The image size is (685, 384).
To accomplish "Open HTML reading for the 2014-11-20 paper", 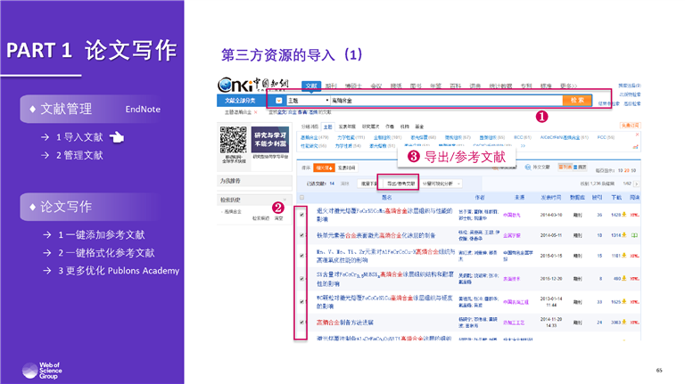I will (635, 323).
